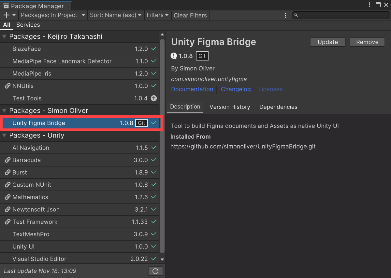The height and width of the screenshot is (278, 391).
Task: Click the Remove button
Action: pos(367,42)
